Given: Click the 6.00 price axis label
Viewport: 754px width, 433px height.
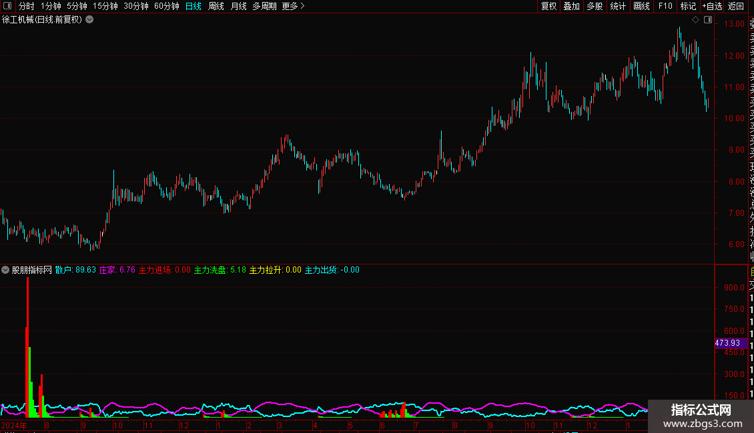Looking at the screenshot, I should pyautogui.click(x=736, y=244).
